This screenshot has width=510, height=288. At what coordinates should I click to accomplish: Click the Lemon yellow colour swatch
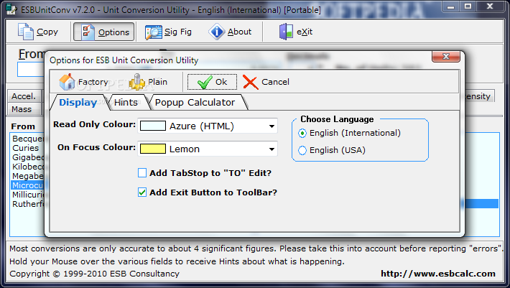(152, 149)
